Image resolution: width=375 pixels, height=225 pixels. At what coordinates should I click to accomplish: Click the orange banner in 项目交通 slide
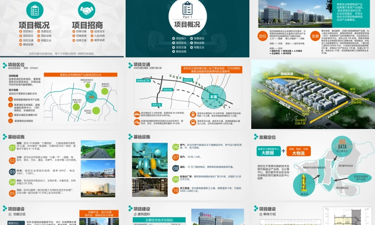211,70
